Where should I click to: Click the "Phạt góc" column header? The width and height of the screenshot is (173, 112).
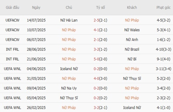[x=164, y=7]
